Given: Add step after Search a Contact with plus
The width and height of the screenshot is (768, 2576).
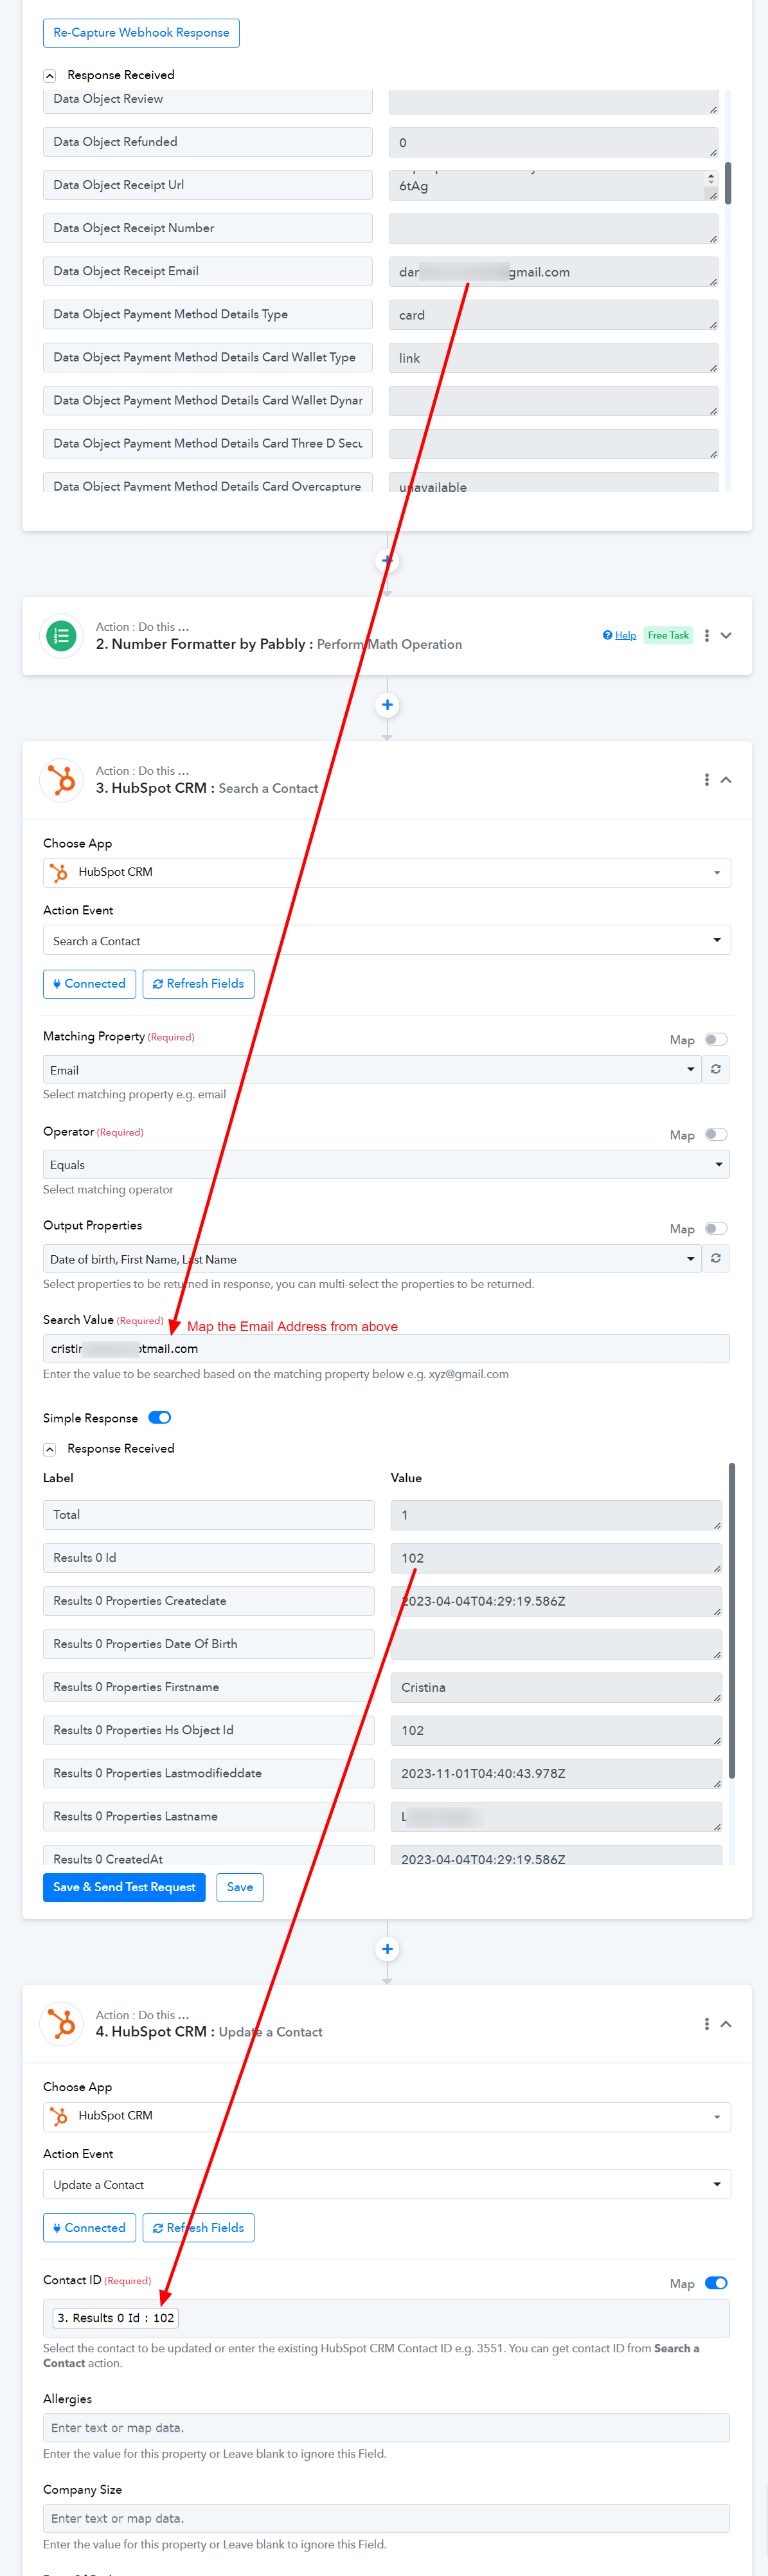Looking at the screenshot, I should [x=387, y=1949].
